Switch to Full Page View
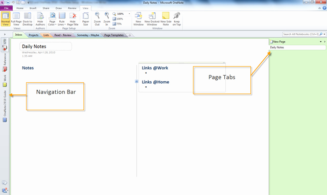 [16, 19]
